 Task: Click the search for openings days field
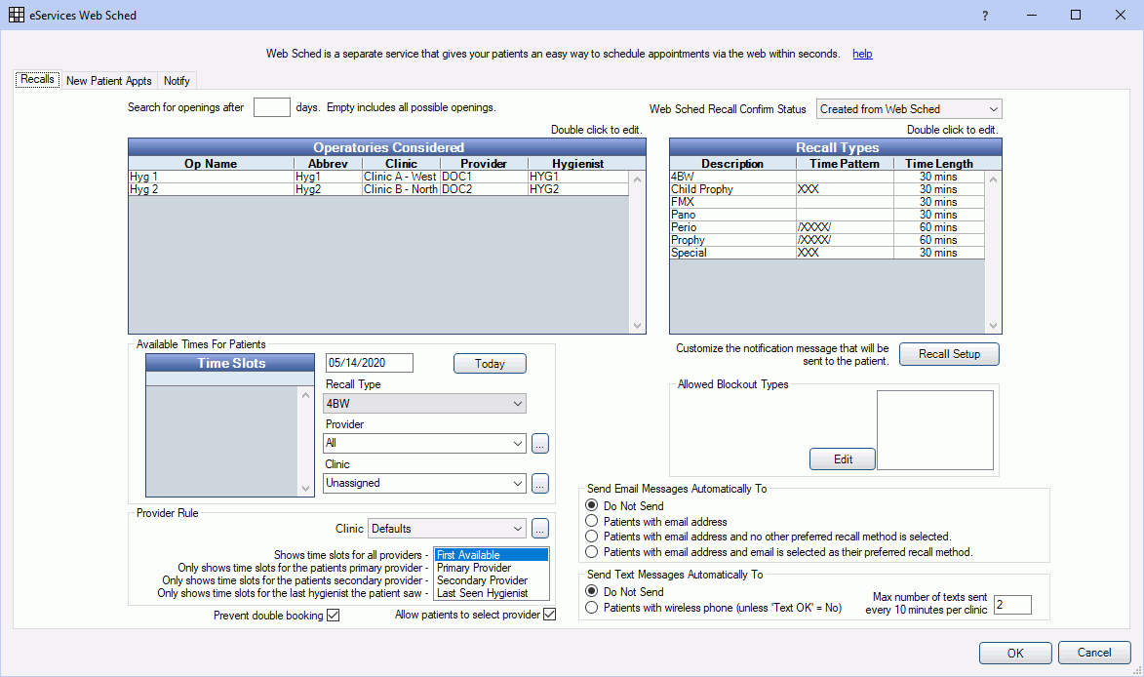click(x=271, y=107)
